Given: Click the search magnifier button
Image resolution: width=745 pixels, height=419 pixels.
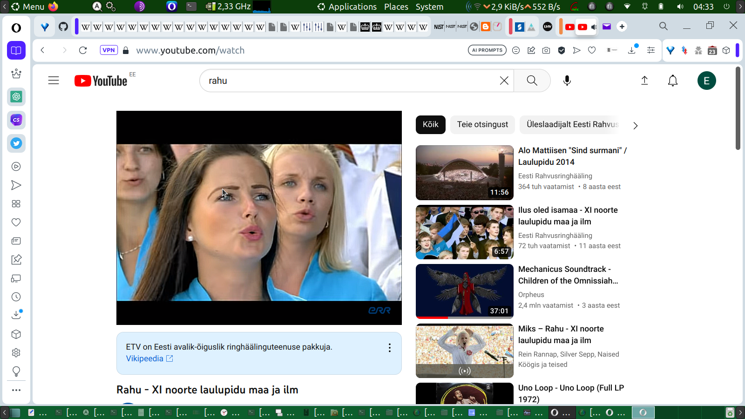Looking at the screenshot, I should [x=532, y=81].
